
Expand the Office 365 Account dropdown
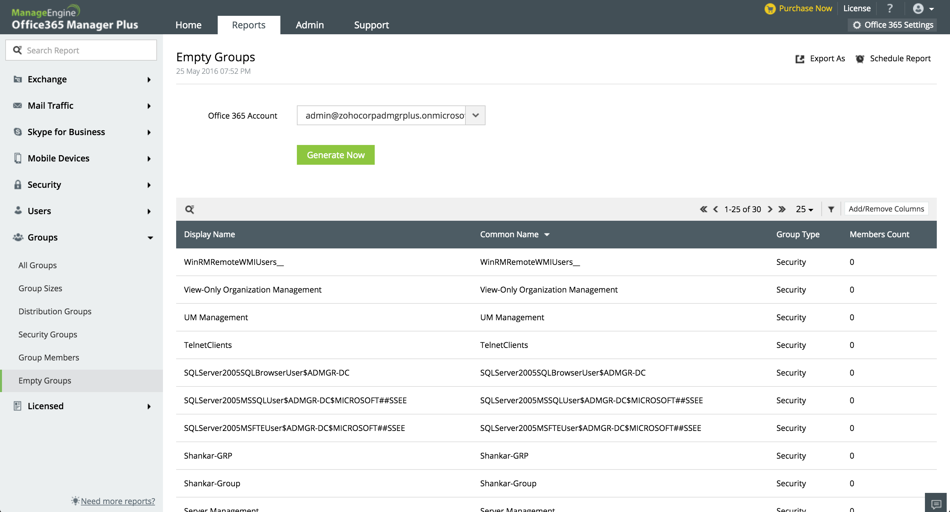tap(475, 115)
